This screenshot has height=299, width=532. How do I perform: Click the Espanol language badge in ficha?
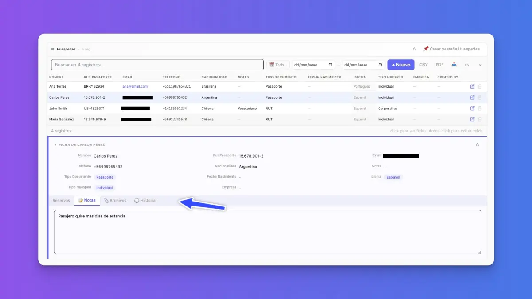tap(393, 177)
